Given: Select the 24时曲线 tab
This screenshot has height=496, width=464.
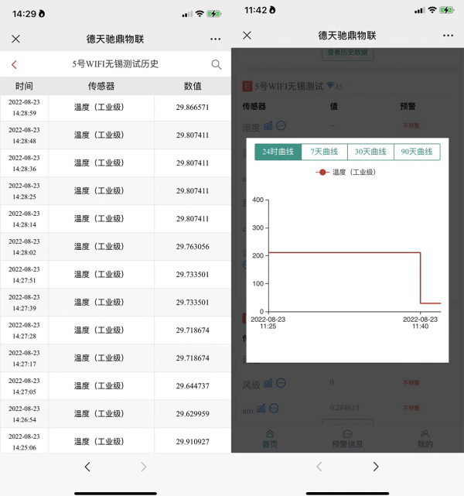Looking at the screenshot, I should pyautogui.click(x=278, y=152).
